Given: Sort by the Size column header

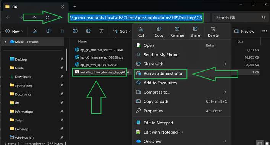Looking at the screenshot, I should 240,41.
